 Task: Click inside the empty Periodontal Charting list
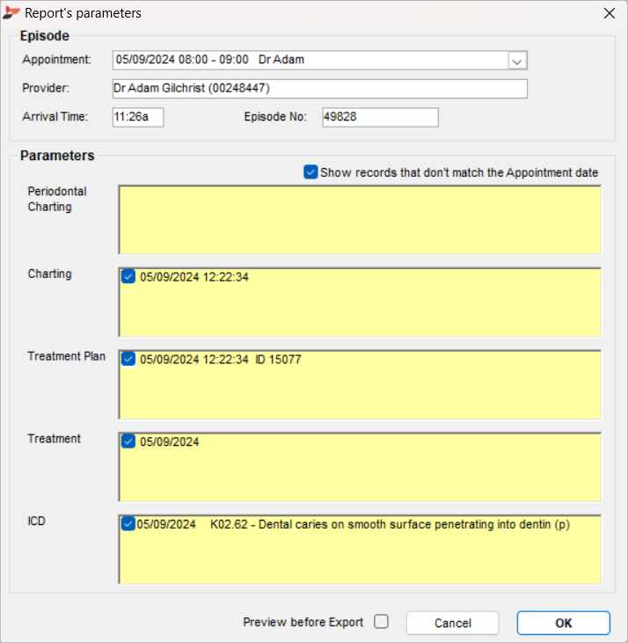[x=359, y=220]
